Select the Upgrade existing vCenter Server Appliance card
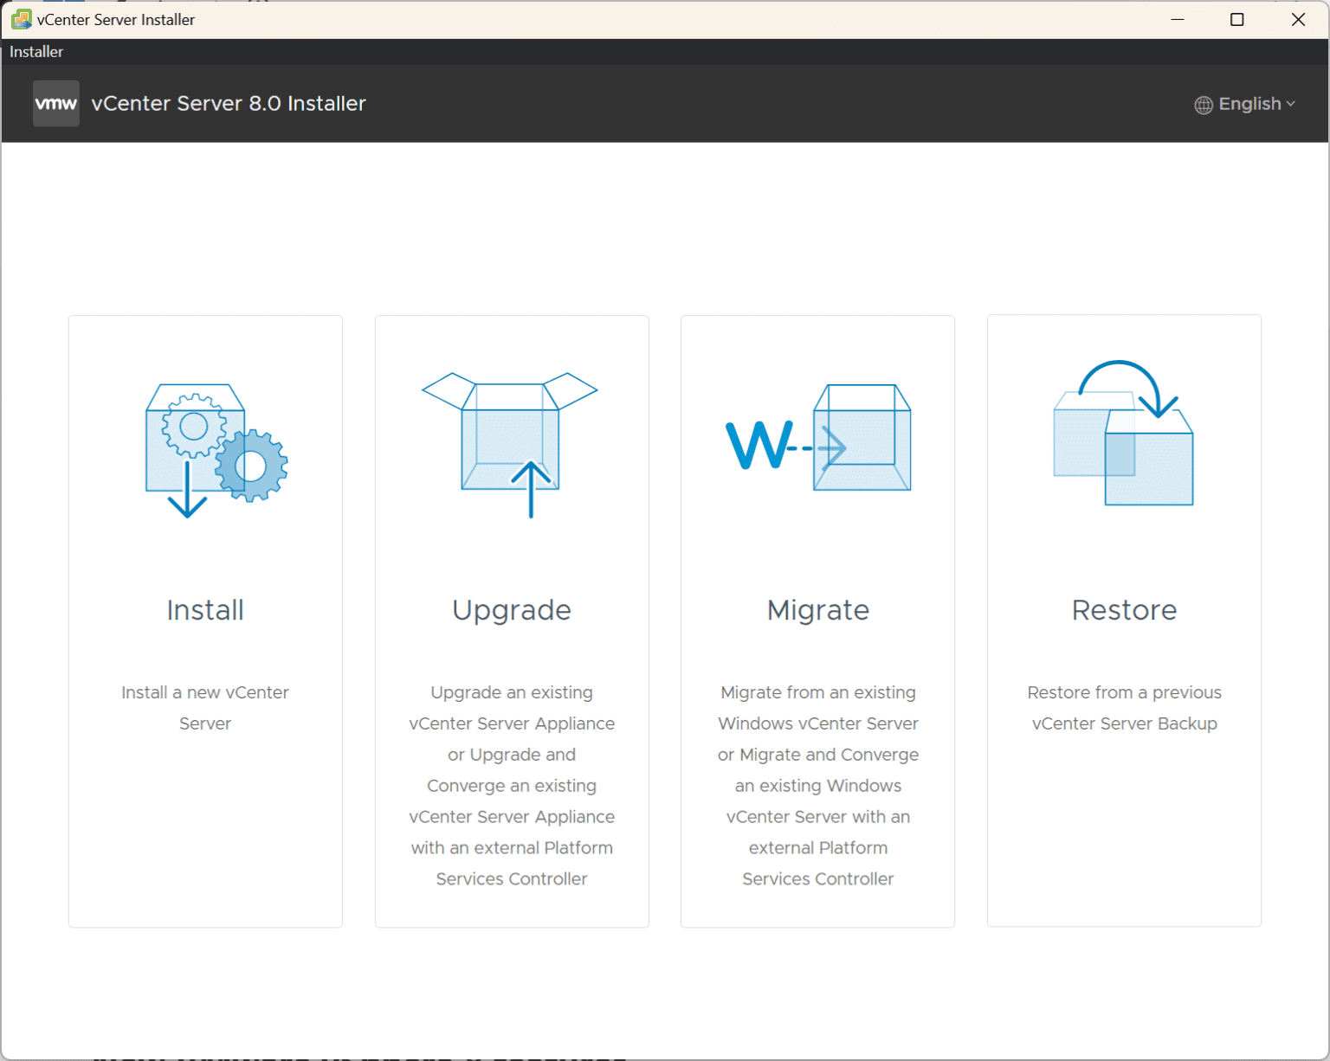Screen dimensions: 1330x1061 click(511, 621)
